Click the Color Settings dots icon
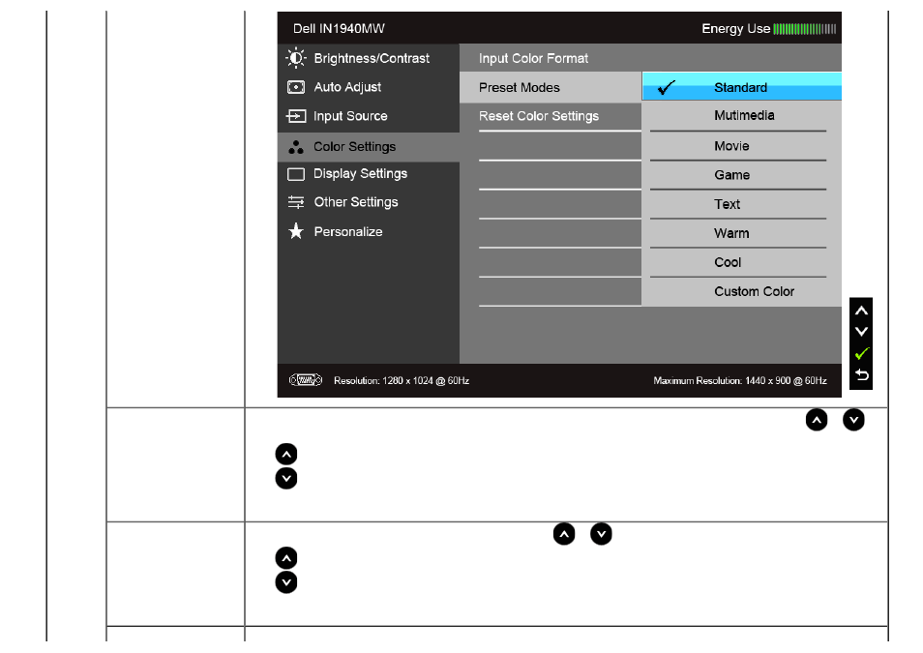The height and width of the screenshot is (653, 923). point(295,147)
